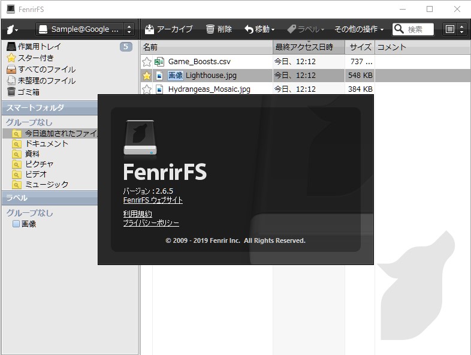Select ドキュメント smart folder
The height and width of the screenshot is (355, 471).
[40, 144]
